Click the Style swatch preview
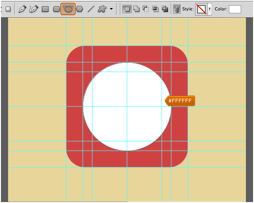Screen dimensions: 254x203 click(201, 9)
